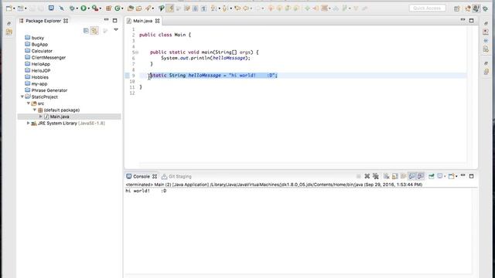Collapse the StaticProject tree node
This screenshot has width=495, height=278.
coord(22,97)
